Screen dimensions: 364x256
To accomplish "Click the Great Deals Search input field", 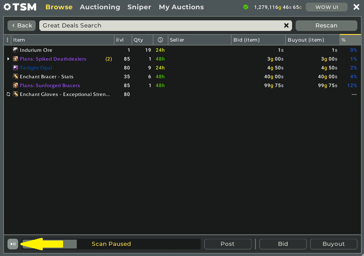I will point(161,26).
